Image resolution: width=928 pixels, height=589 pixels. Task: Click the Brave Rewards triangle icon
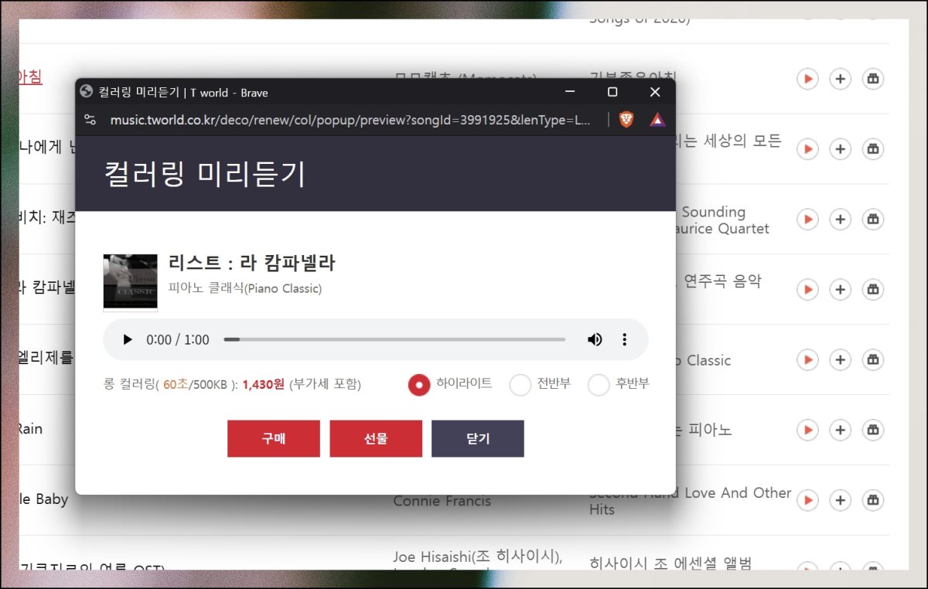pos(657,120)
